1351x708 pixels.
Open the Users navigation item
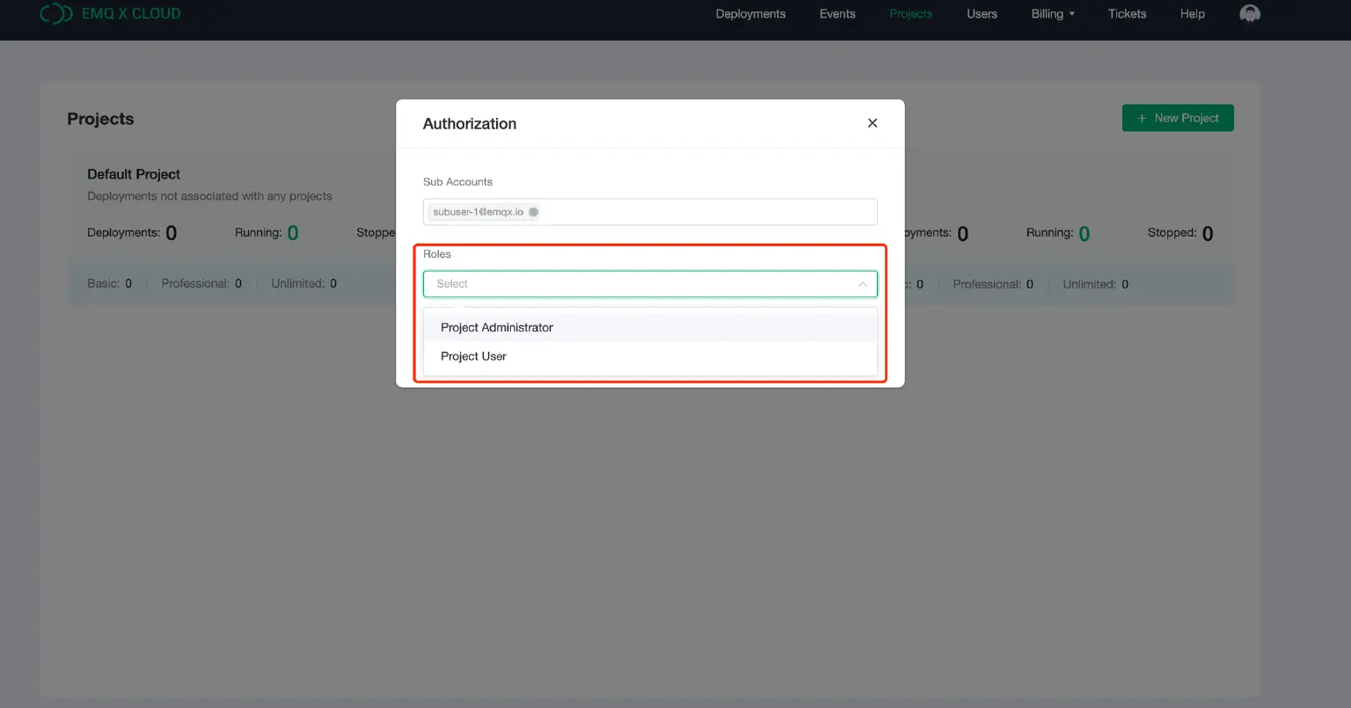coord(982,14)
